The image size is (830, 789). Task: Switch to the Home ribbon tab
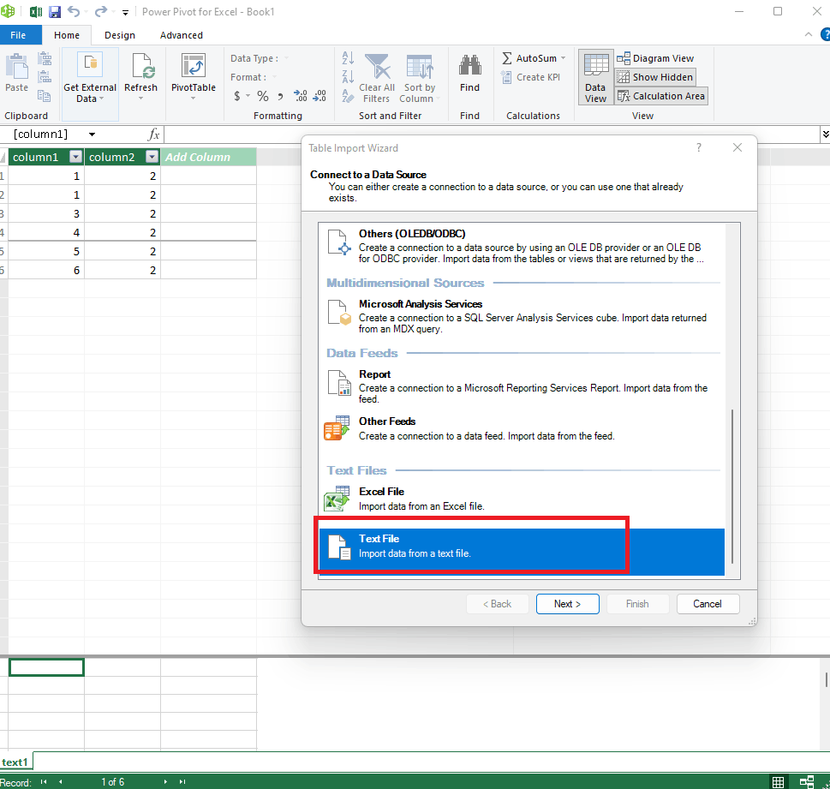[x=67, y=35]
